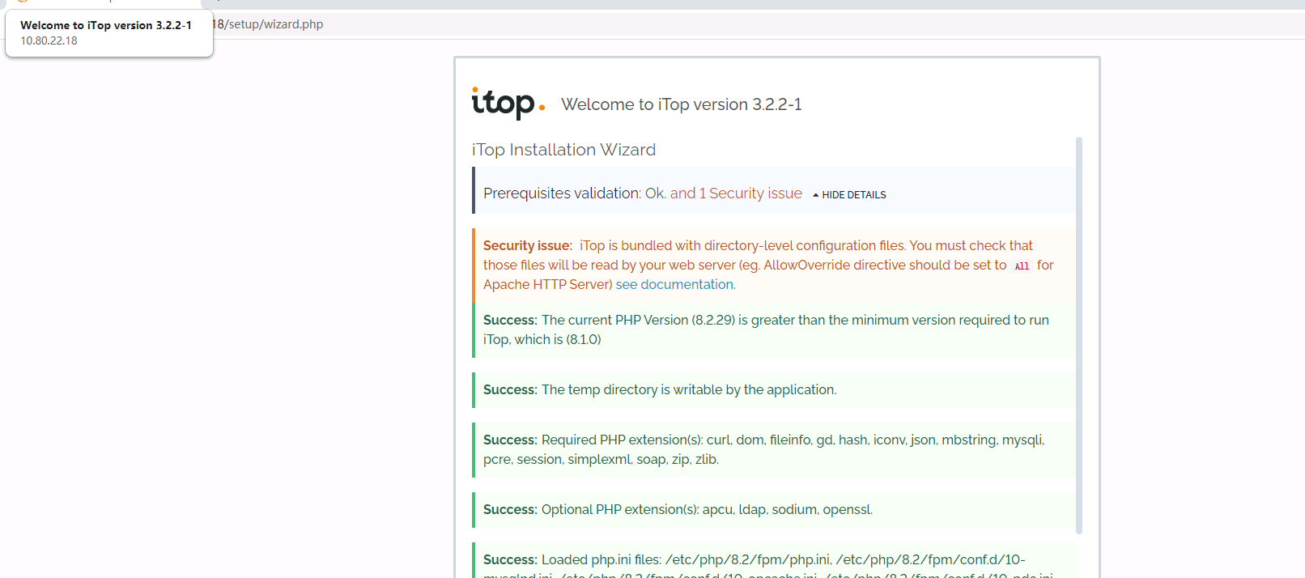Collapse details with the HIDE DETAILS toggle
Image resolution: width=1305 pixels, height=578 pixels.
coord(853,195)
